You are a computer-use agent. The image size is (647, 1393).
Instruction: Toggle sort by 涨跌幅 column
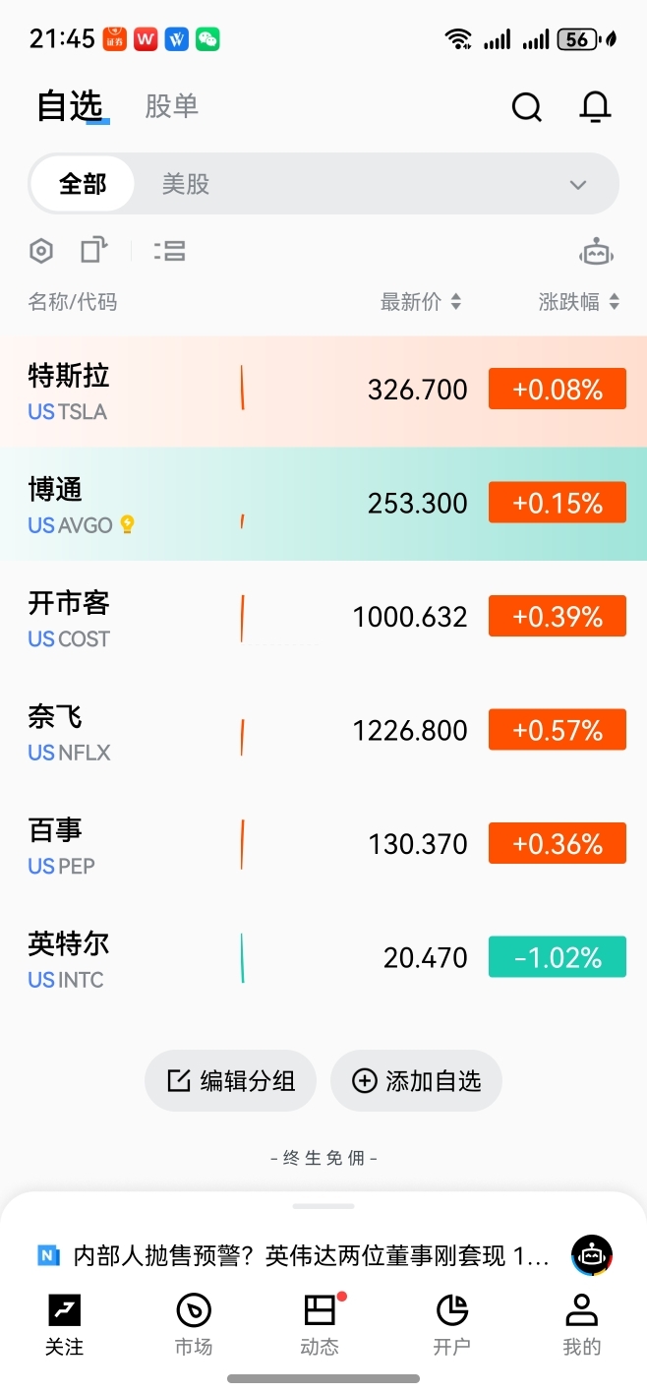click(x=579, y=302)
